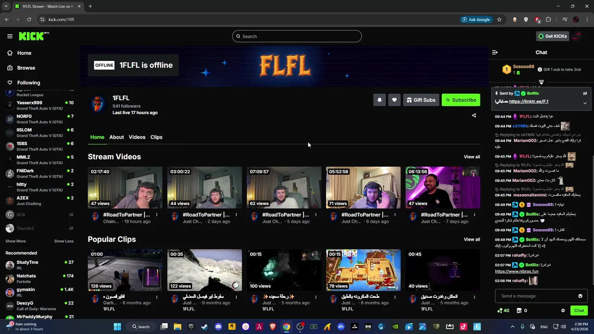Open options for the 2 days ago video
The width and height of the screenshot is (594, 334).
tap(236, 215)
